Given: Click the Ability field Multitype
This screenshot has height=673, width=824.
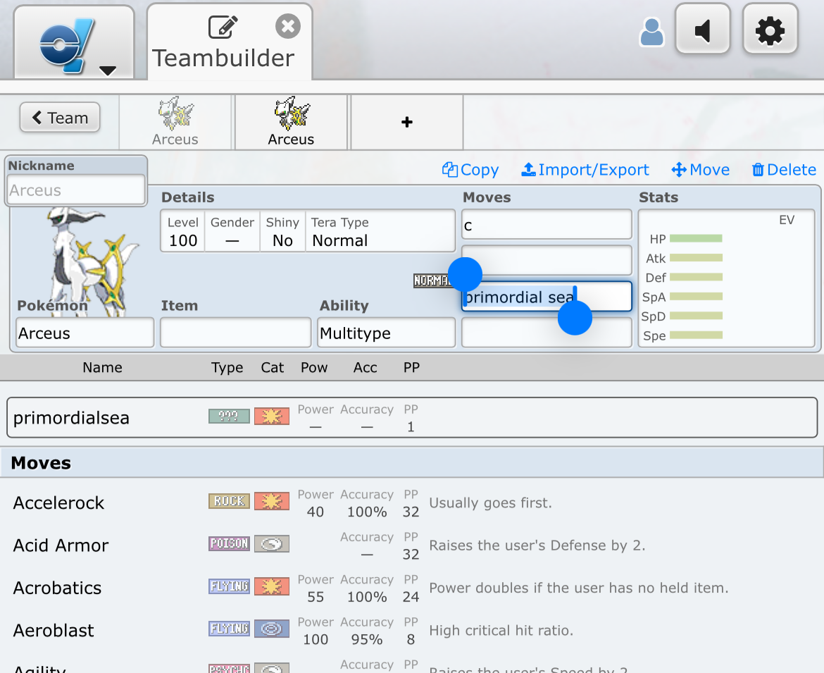Looking at the screenshot, I should click(x=386, y=333).
